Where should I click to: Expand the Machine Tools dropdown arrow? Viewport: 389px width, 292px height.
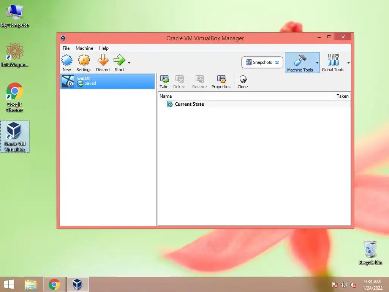317,63
